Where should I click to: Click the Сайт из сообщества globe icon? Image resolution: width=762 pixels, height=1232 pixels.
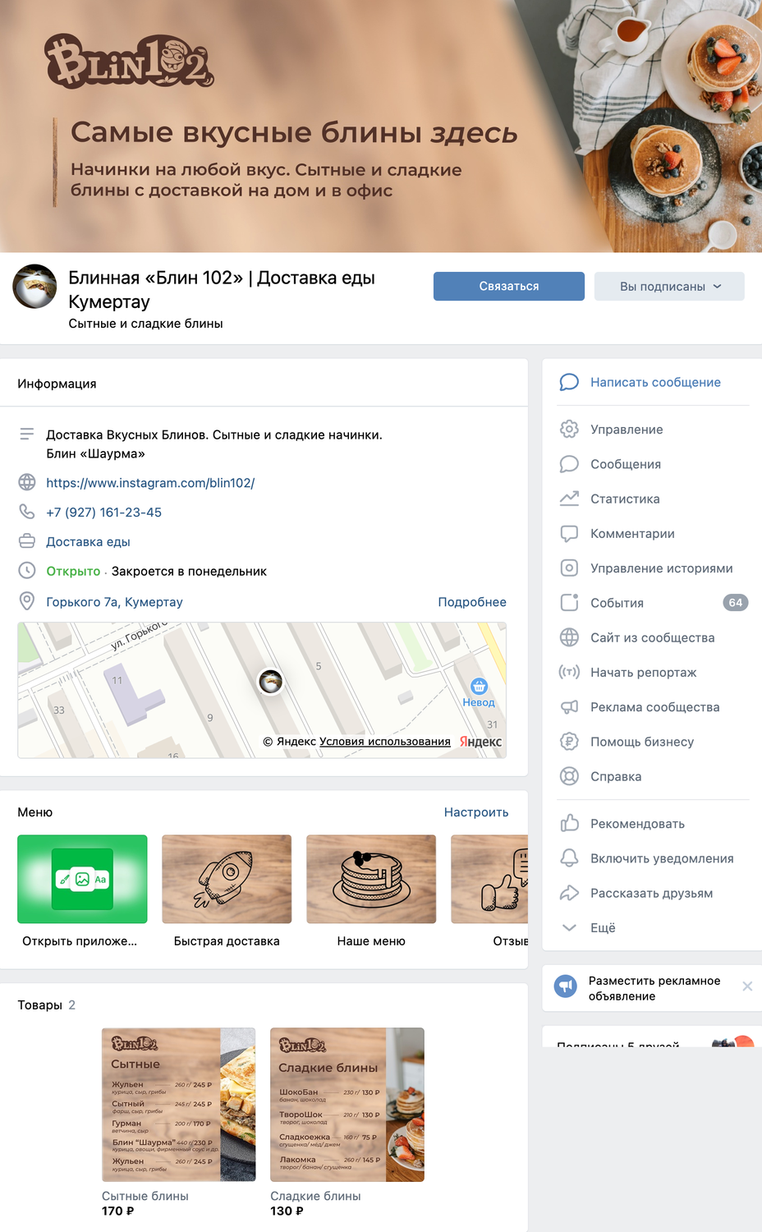[x=569, y=637]
